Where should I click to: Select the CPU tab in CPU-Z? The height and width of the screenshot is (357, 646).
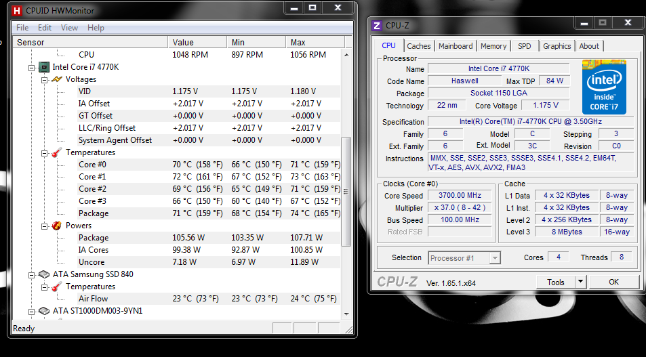coord(388,45)
